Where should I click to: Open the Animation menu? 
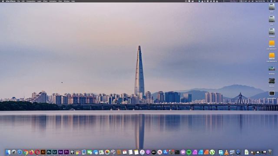pyautogui.click(x=53, y=1)
